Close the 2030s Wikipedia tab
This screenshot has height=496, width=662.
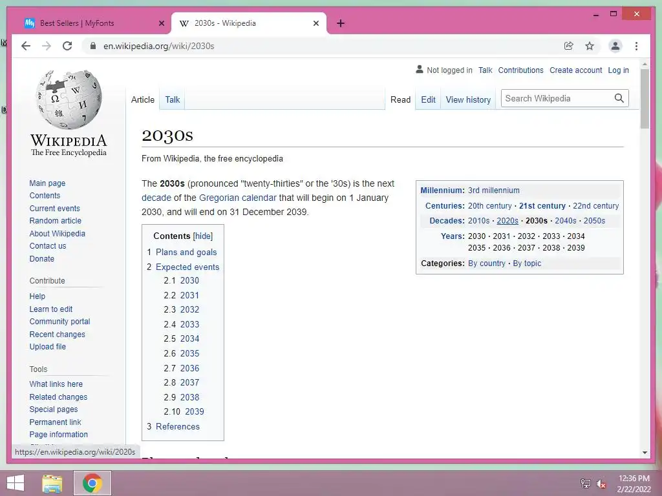point(315,23)
